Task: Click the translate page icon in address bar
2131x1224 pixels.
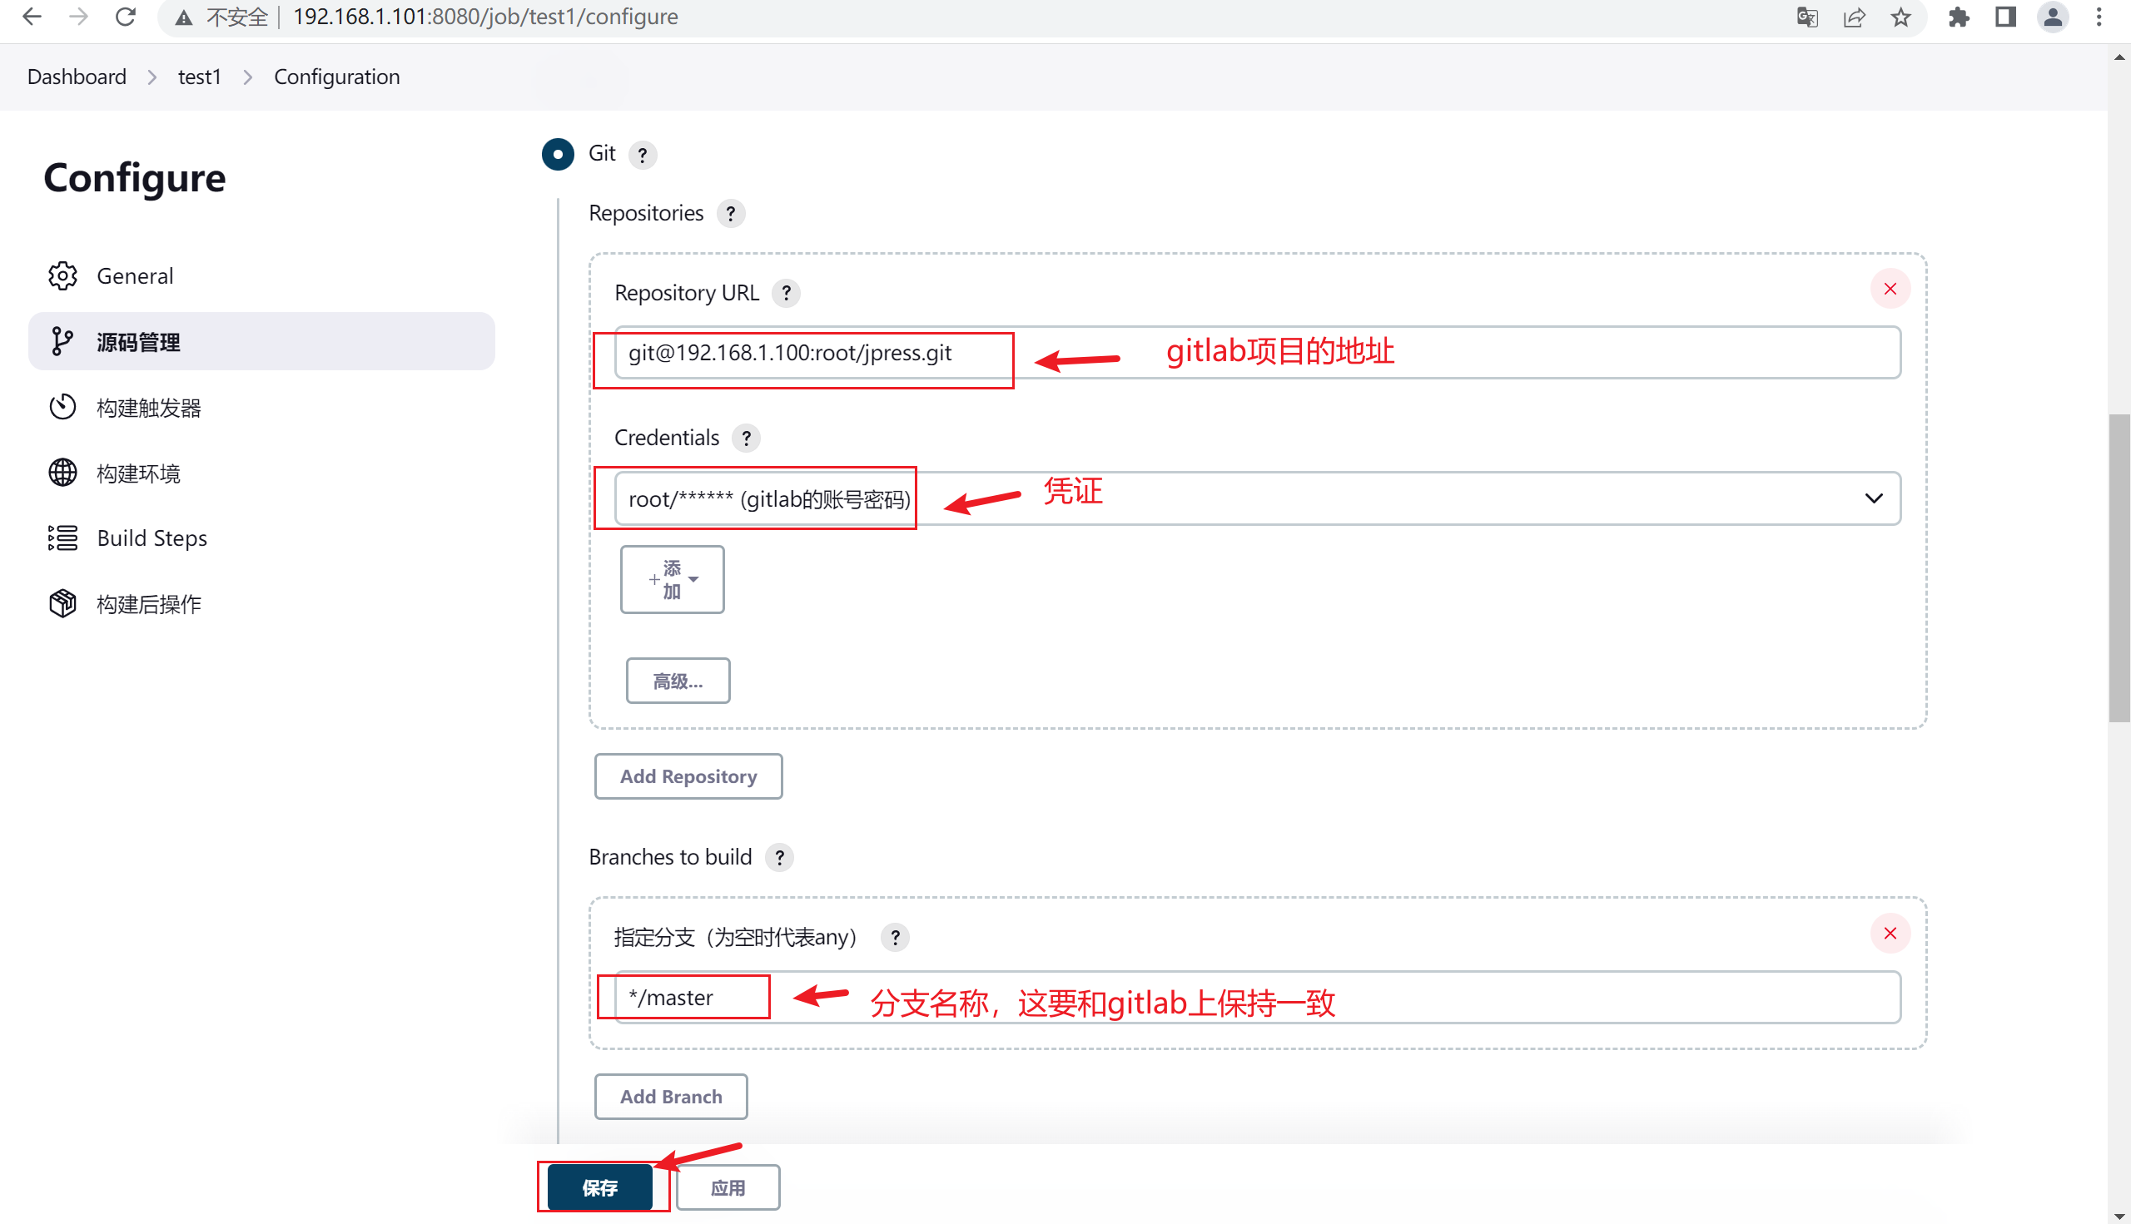Action: (1806, 17)
